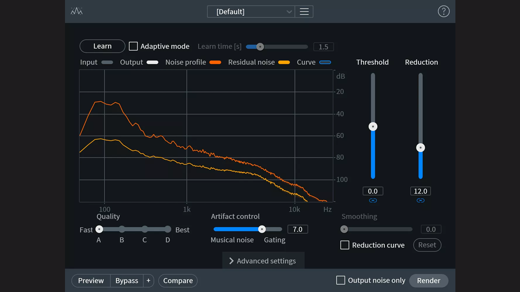Click the orange Noise profile legend swatch
This screenshot has width=520, height=292.
pyautogui.click(x=215, y=62)
